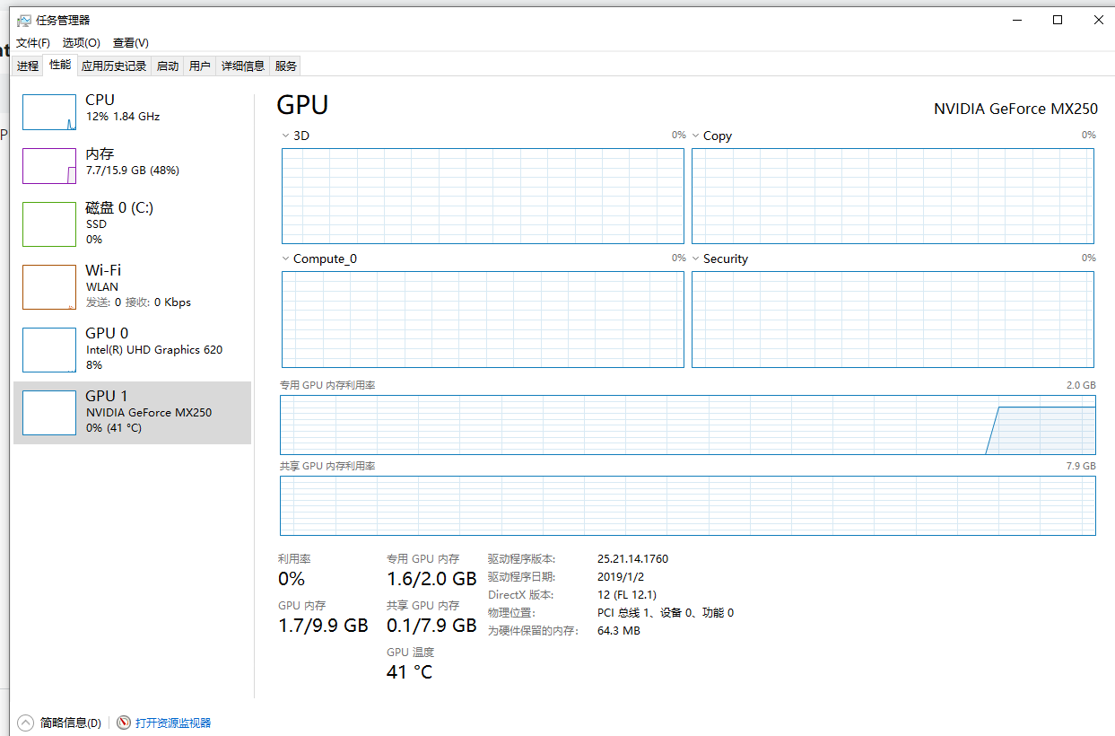The height and width of the screenshot is (736, 1115).
Task: Click the resource monitor icon at the bottom
Action: (x=125, y=723)
